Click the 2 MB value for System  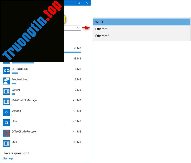point(78,90)
